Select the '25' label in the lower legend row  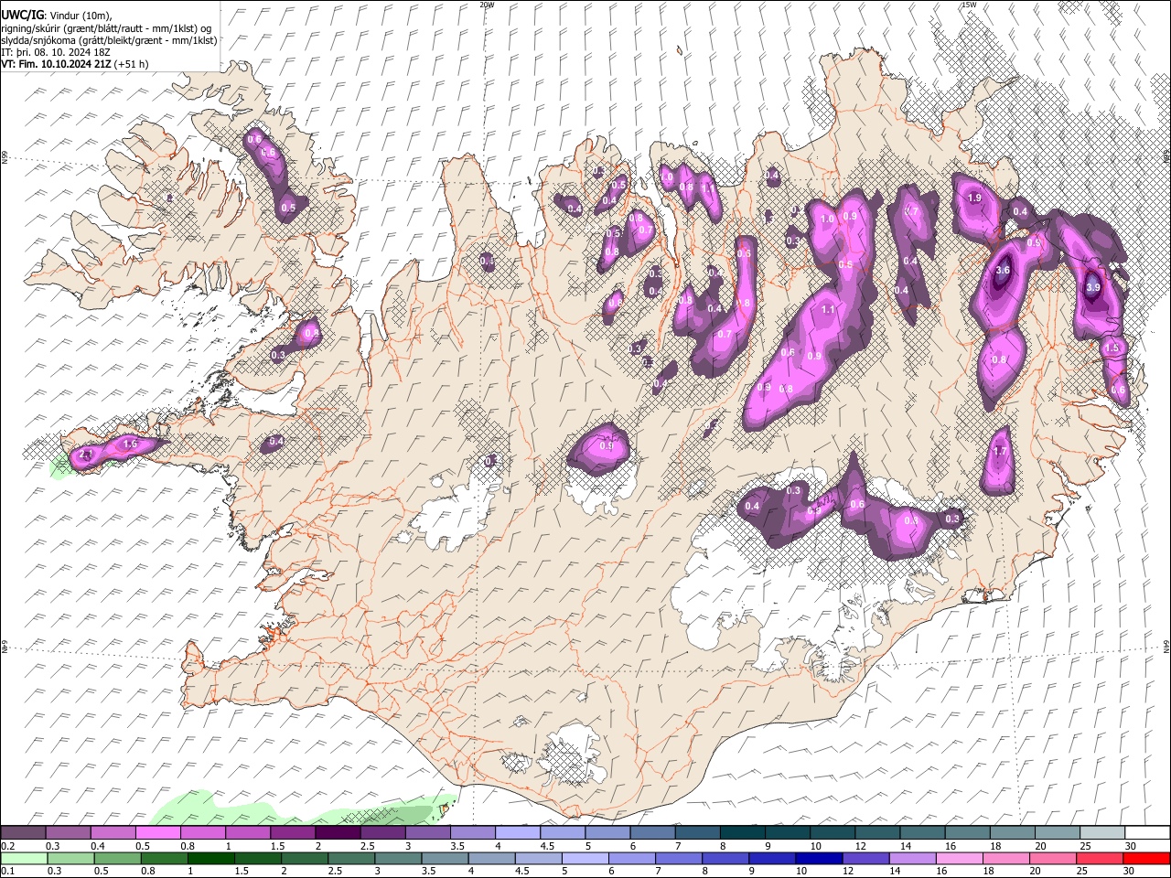[1082, 871]
